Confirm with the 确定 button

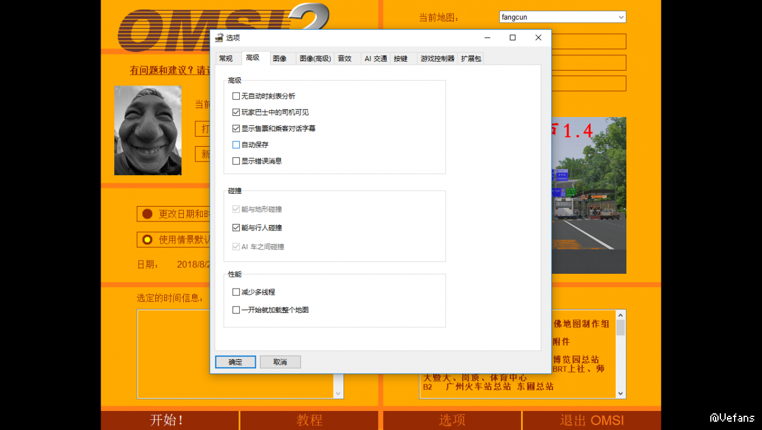(x=236, y=362)
